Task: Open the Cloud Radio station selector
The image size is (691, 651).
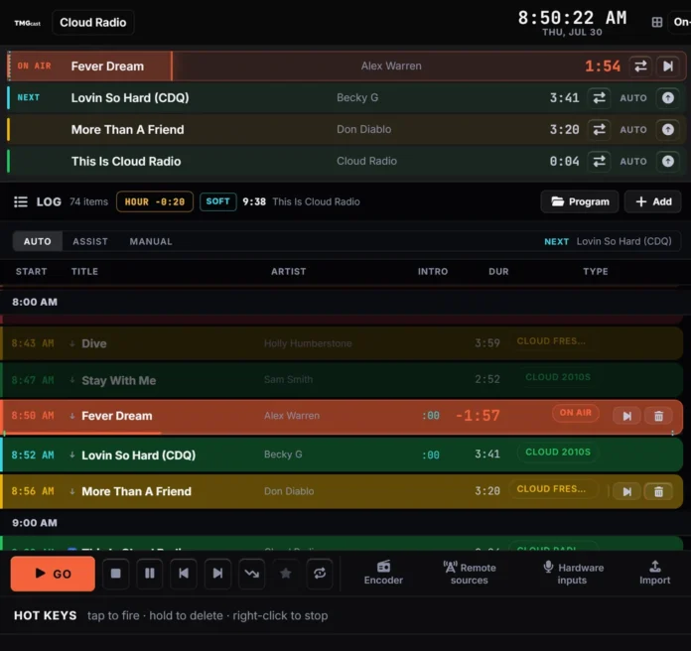Action: [93, 23]
